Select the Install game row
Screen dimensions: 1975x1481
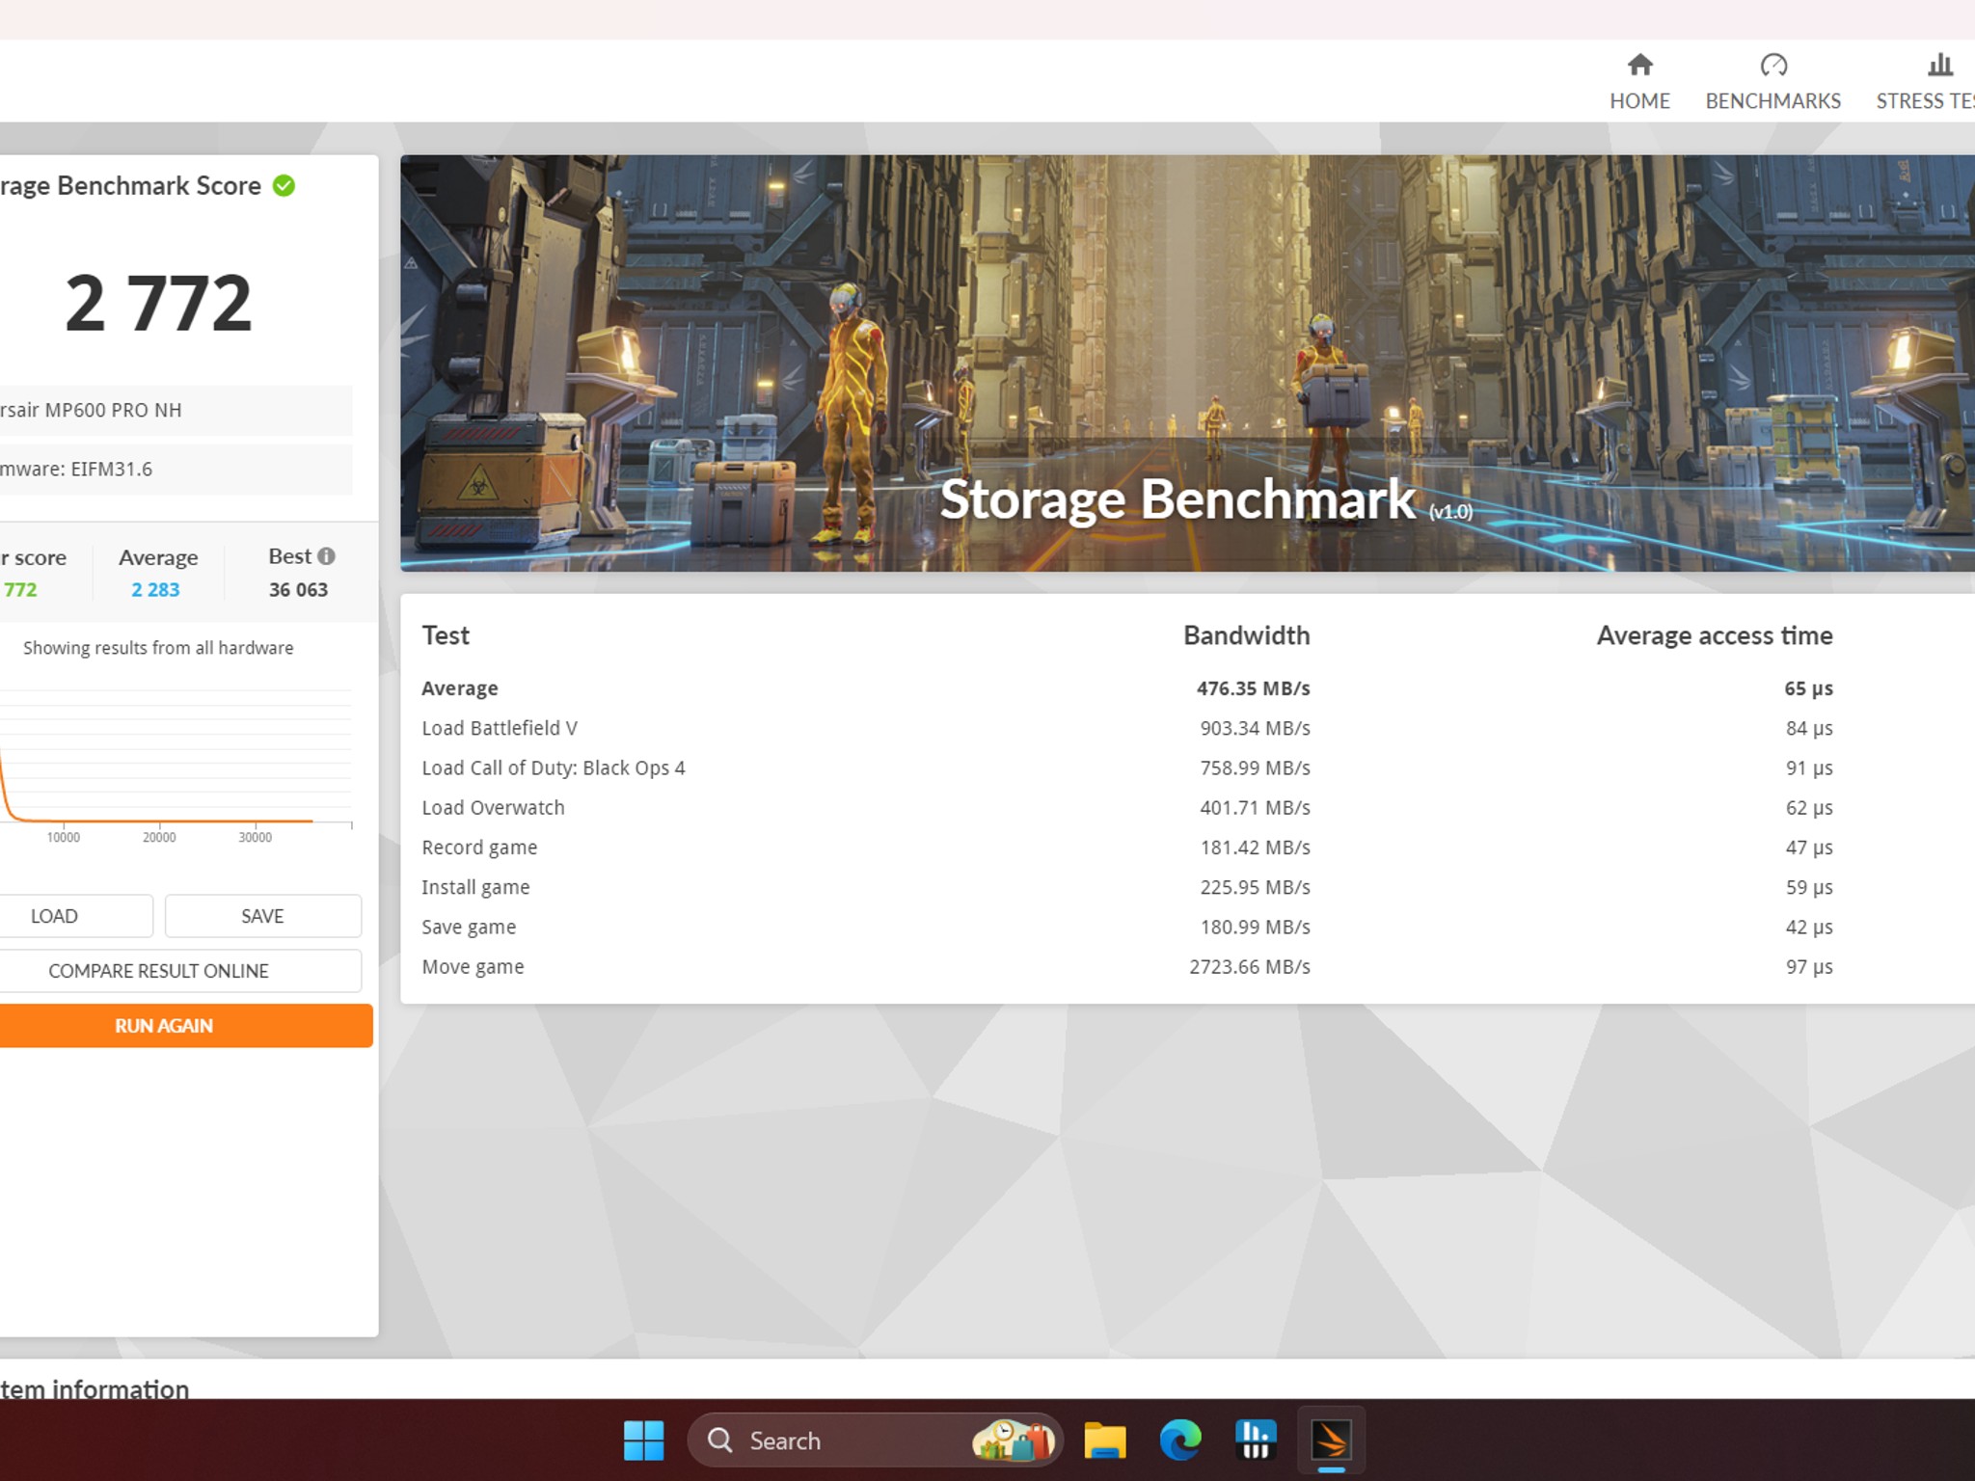(x=1126, y=887)
